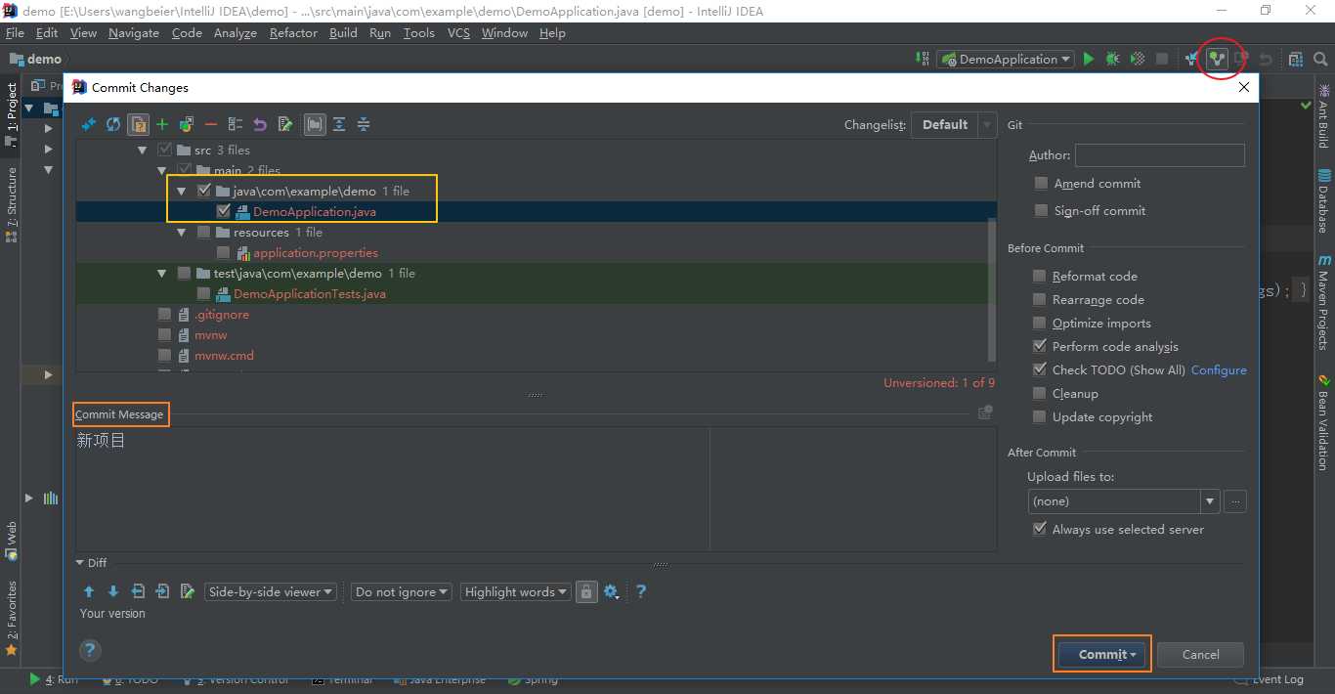Click the Compare Previous File icon
Screen dimensions: 1335x694
[138, 591]
